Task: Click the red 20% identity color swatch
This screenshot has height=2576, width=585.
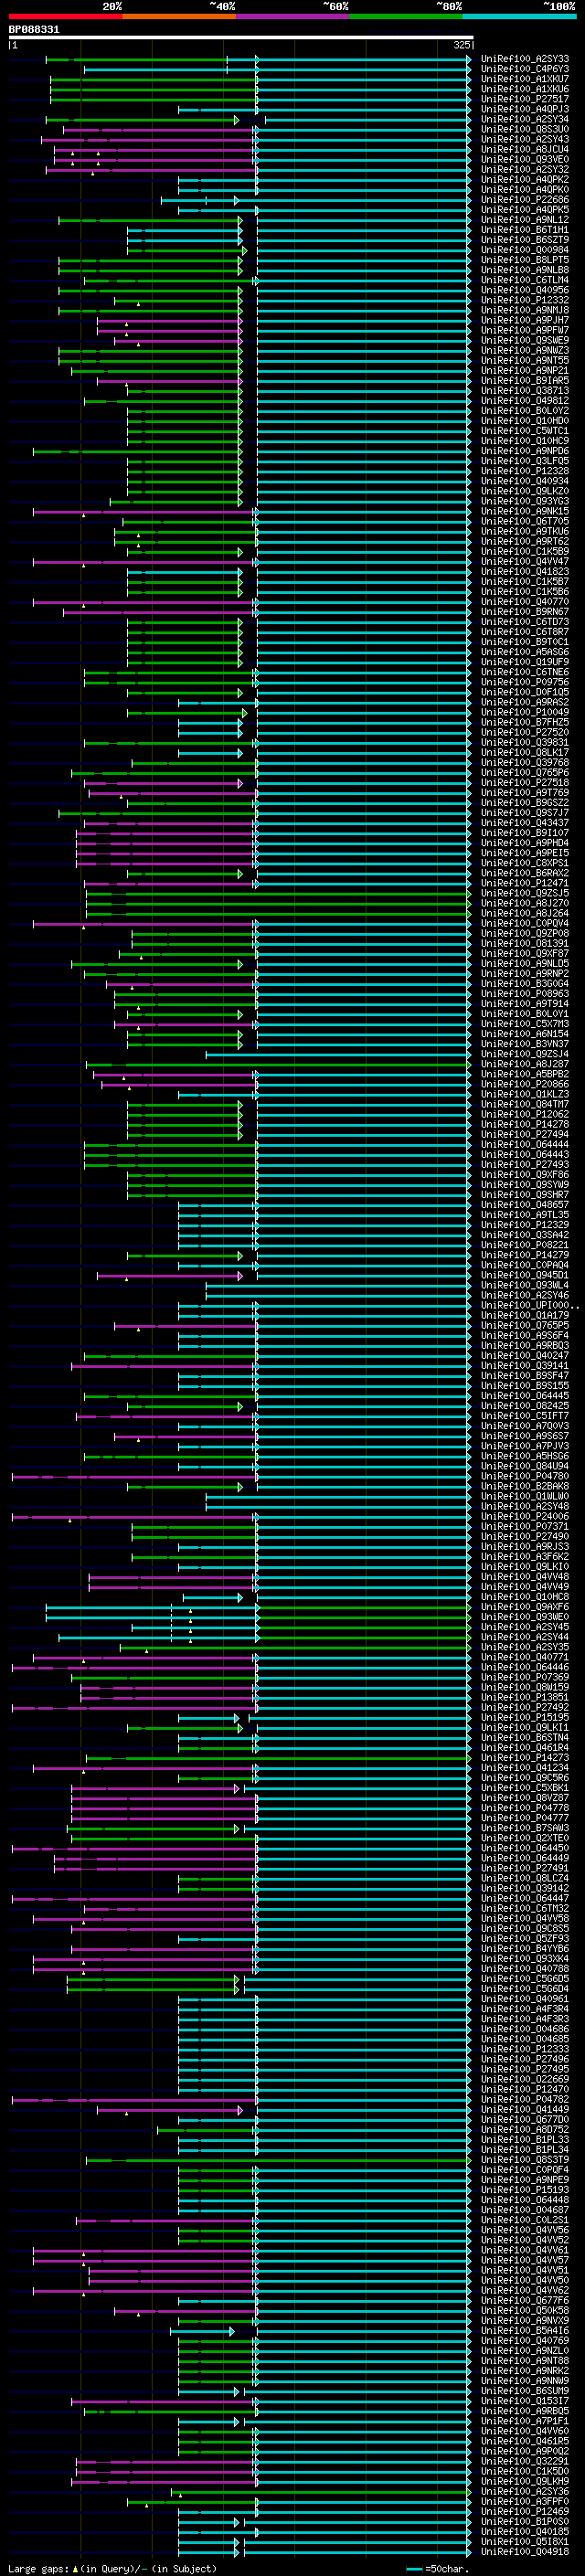Action: [x=65, y=16]
